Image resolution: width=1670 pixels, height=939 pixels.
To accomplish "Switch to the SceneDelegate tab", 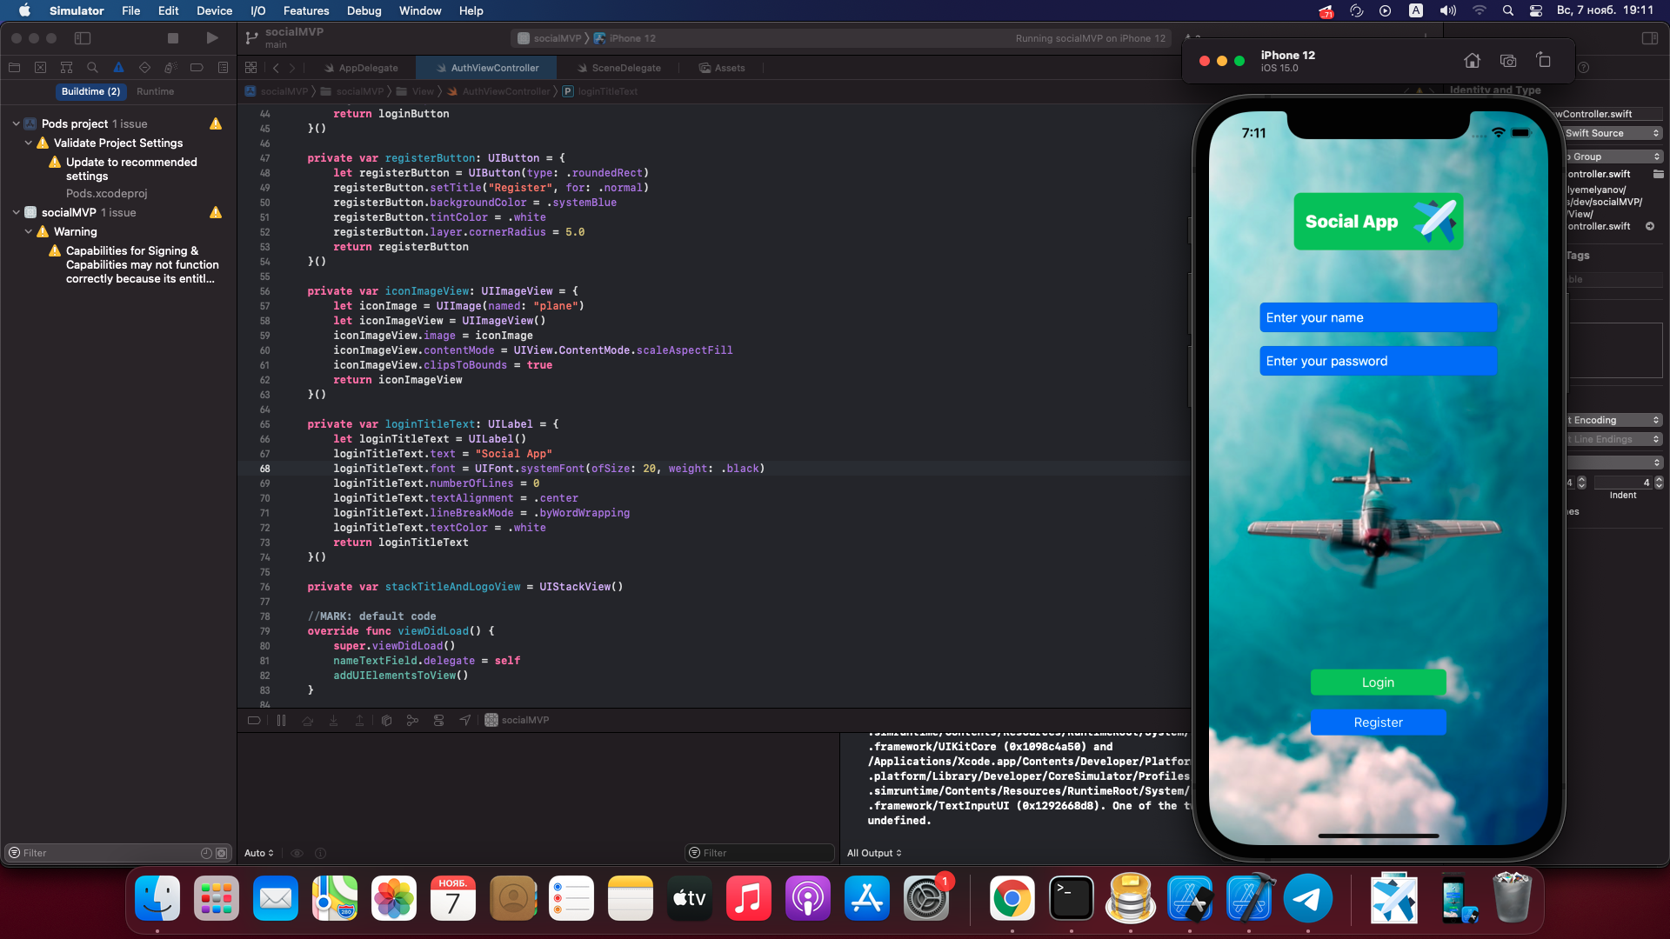I will (x=618, y=68).
